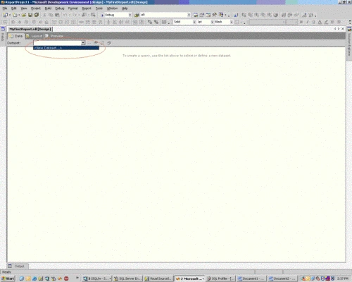Choose the <New Dataset...> list entry
352x282 pixels.
coord(66,48)
